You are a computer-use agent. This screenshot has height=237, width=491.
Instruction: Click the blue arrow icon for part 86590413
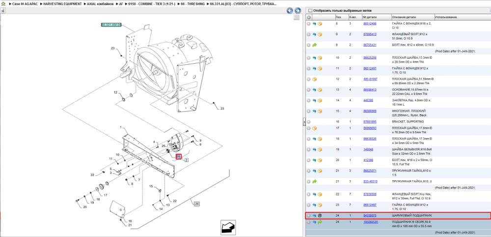pos(314,90)
